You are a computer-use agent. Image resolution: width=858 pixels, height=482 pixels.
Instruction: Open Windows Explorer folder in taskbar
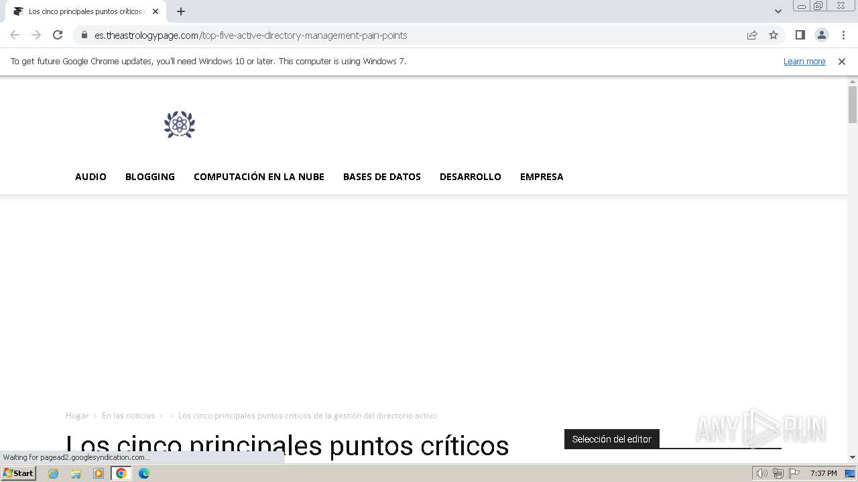[76, 473]
